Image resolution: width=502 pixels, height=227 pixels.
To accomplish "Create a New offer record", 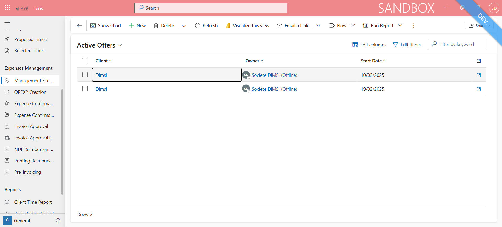I will pyautogui.click(x=137, y=26).
